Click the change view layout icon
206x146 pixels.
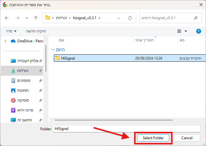(x=179, y=31)
